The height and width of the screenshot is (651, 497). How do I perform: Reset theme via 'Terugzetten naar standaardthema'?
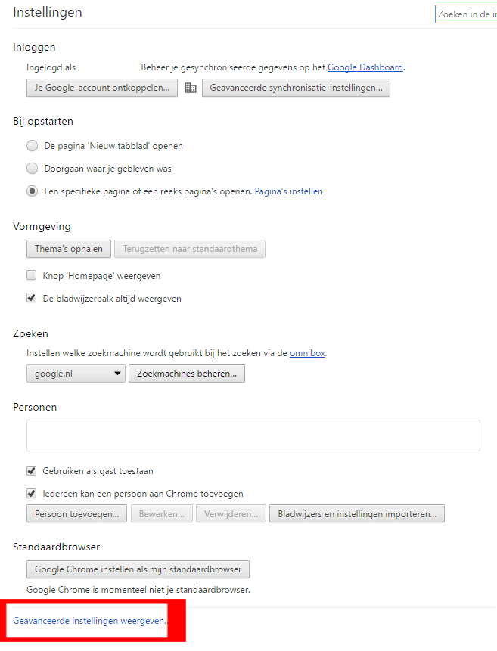pyautogui.click(x=189, y=248)
